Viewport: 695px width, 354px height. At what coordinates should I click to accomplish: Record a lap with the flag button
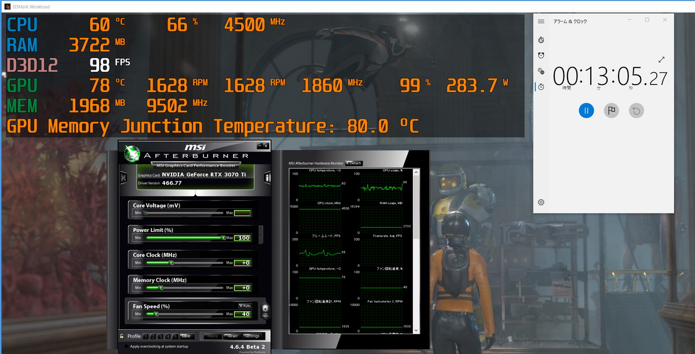click(611, 110)
